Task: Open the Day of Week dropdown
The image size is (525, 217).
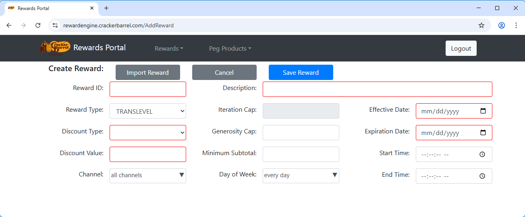Action: point(301,176)
